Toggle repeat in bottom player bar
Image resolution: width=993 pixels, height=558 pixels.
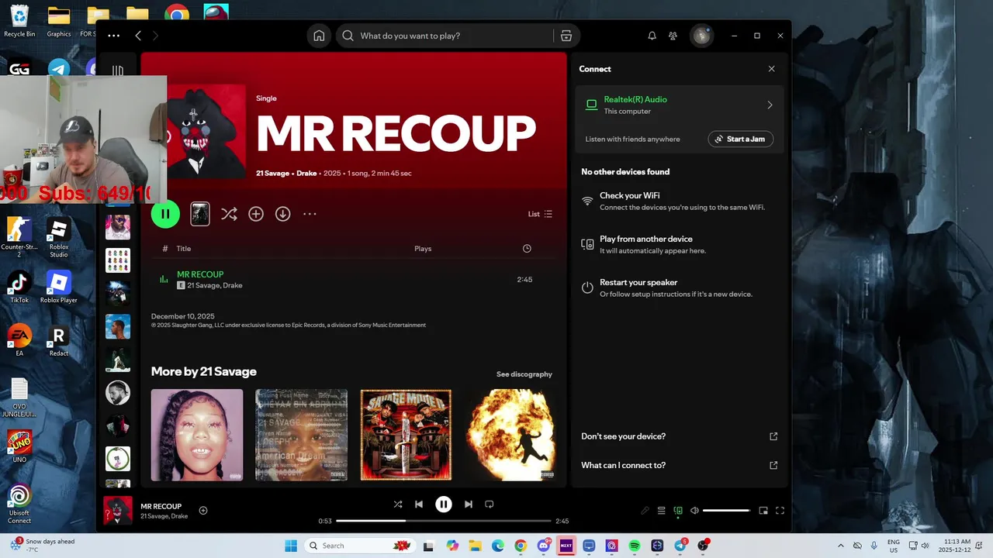pyautogui.click(x=490, y=504)
